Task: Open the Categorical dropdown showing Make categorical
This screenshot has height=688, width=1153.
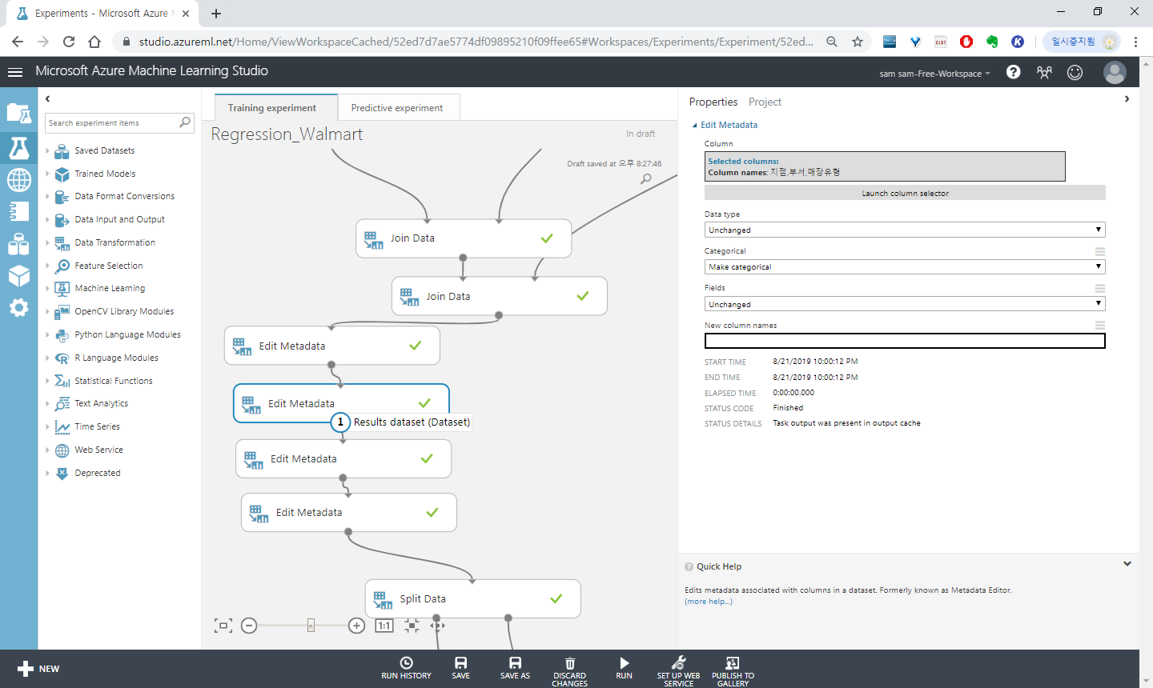Action: click(x=905, y=266)
